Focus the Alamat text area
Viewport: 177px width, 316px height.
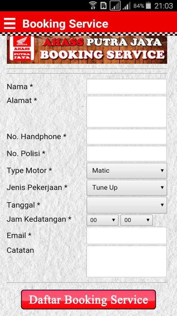tap(127, 112)
